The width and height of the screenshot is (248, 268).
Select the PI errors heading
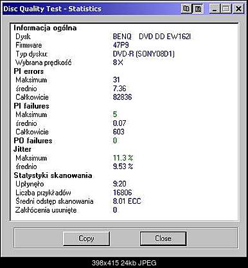[x=29, y=71]
